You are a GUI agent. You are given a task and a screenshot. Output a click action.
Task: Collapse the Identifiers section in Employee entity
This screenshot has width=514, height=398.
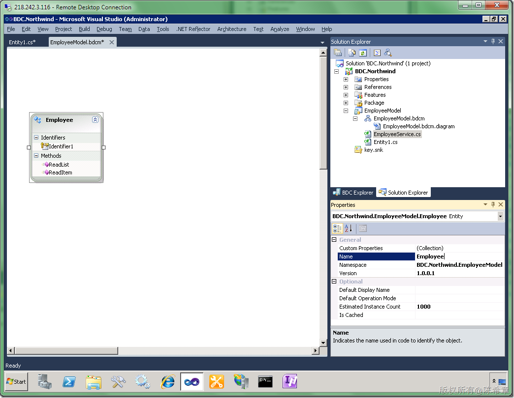tap(36, 138)
